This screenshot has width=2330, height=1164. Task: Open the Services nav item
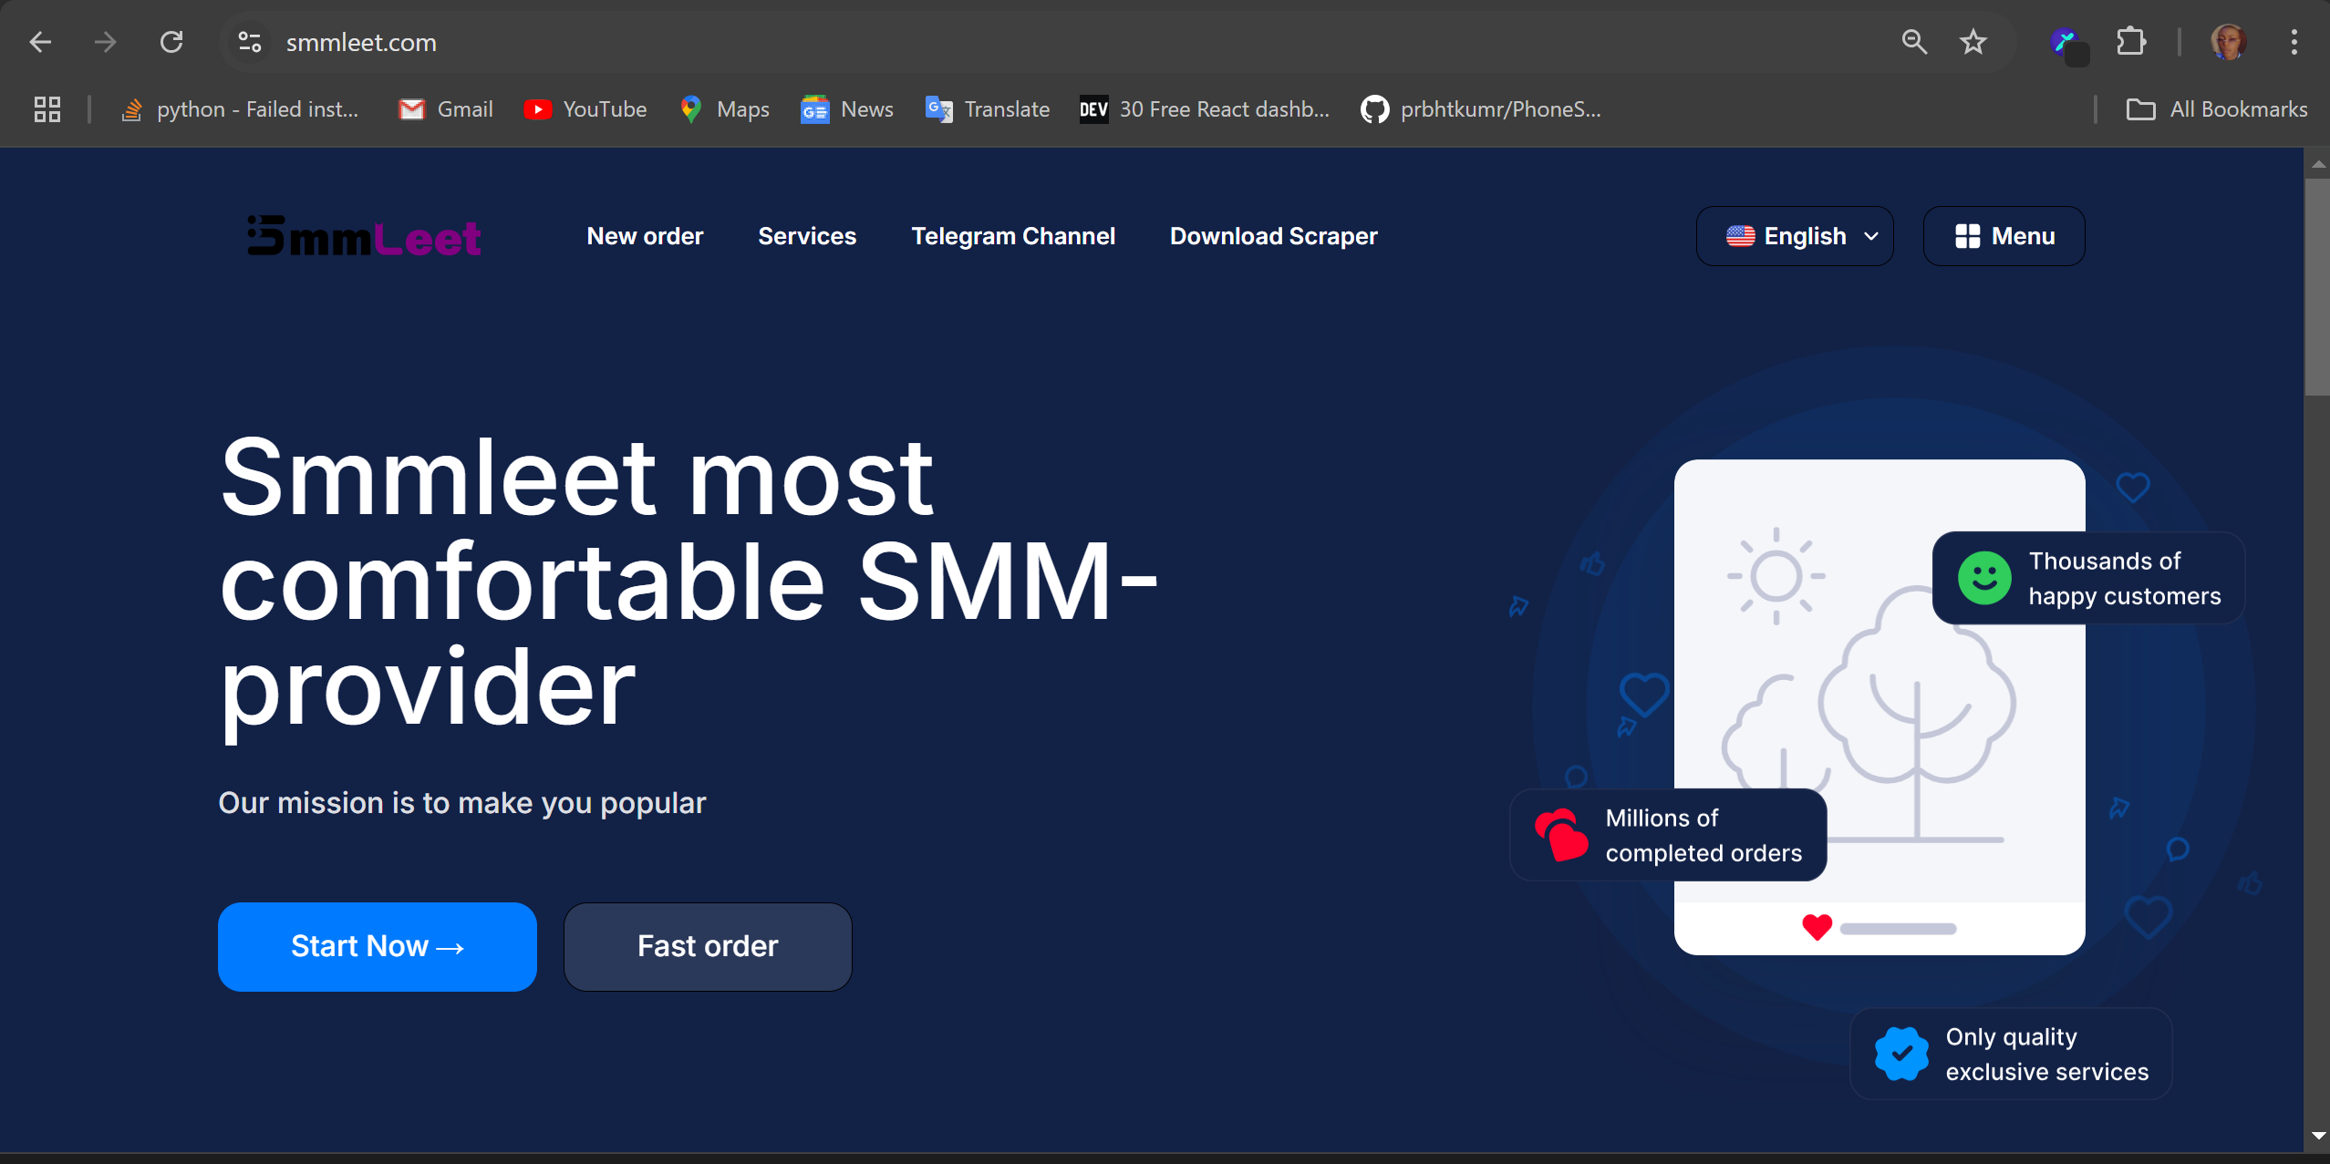click(807, 236)
